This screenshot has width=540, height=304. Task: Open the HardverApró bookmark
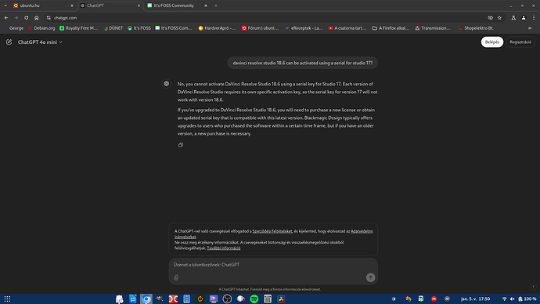pos(217,28)
